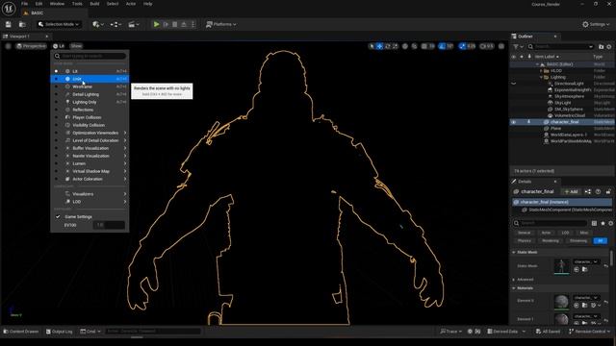Click the Eject icon in toolbar
The height and width of the screenshot is (346, 616).
point(184,24)
